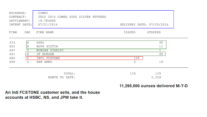The image size is (207, 117).
Task: Select ABN AMRO stopped value 19
Action: [161, 62]
